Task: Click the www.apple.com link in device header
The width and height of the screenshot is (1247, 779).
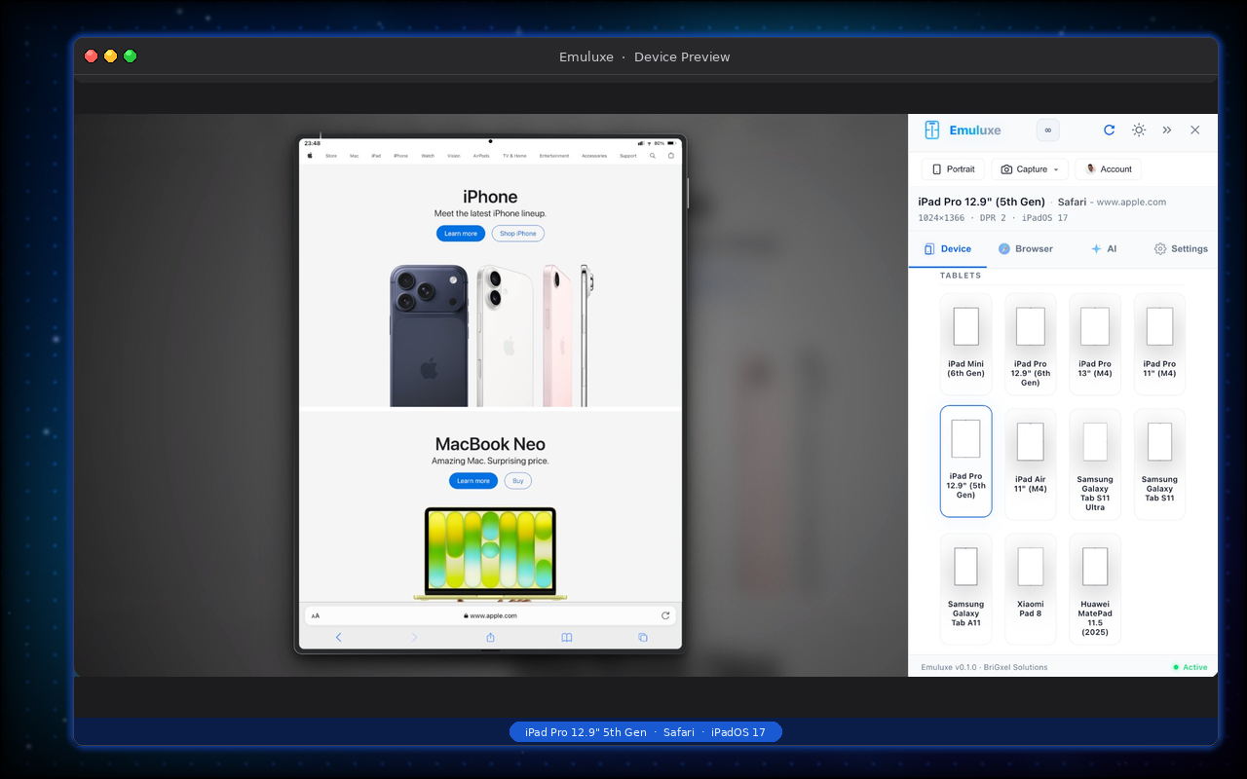Action: (1131, 203)
